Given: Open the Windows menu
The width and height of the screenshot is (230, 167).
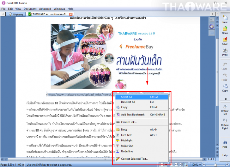Looking at the screenshot, I should [59, 9].
